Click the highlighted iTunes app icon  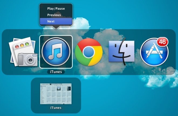click(x=56, y=52)
